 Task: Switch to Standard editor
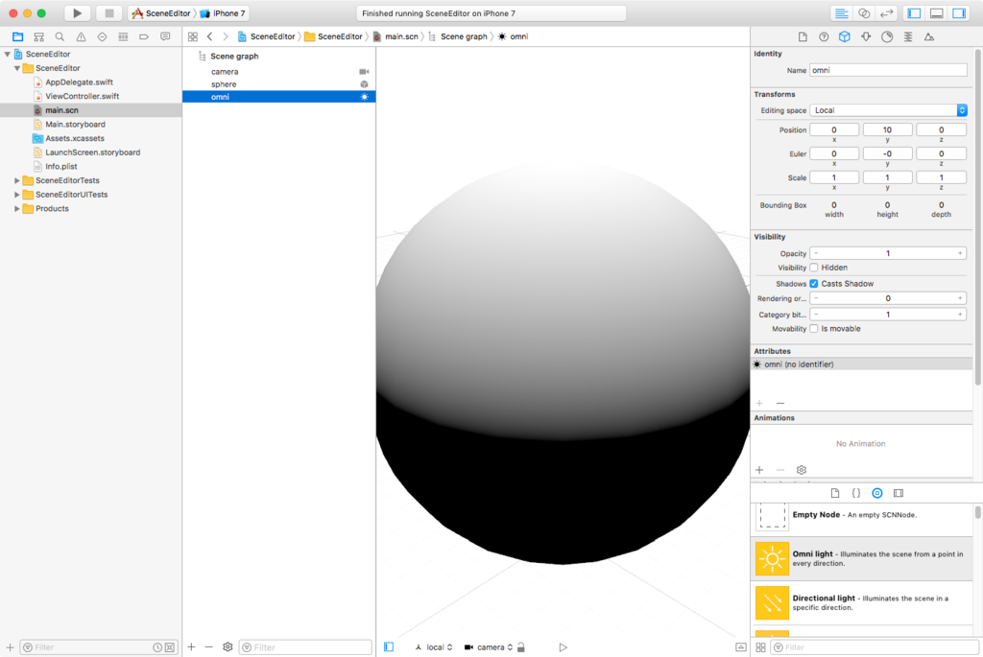tap(841, 13)
